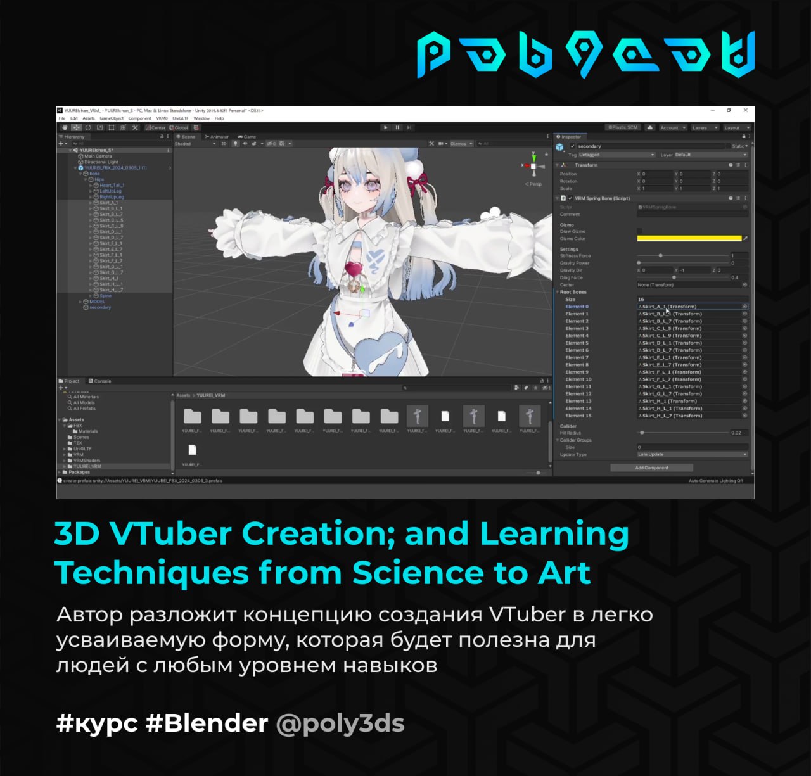
Task: Click the scene orientation gizmo
Action: pos(534,166)
